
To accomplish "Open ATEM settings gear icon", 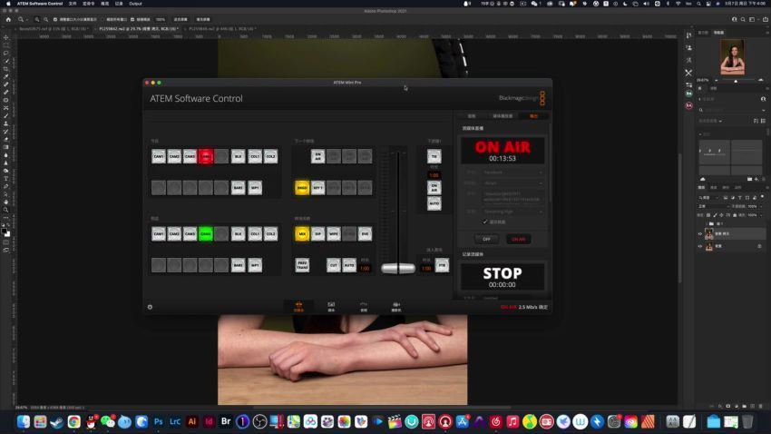I will pos(150,307).
